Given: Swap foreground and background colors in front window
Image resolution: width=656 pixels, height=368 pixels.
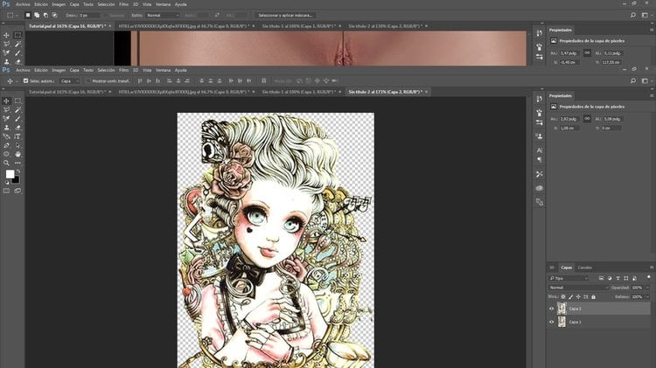Looking at the screenshot, I should [x=18, y=171].
